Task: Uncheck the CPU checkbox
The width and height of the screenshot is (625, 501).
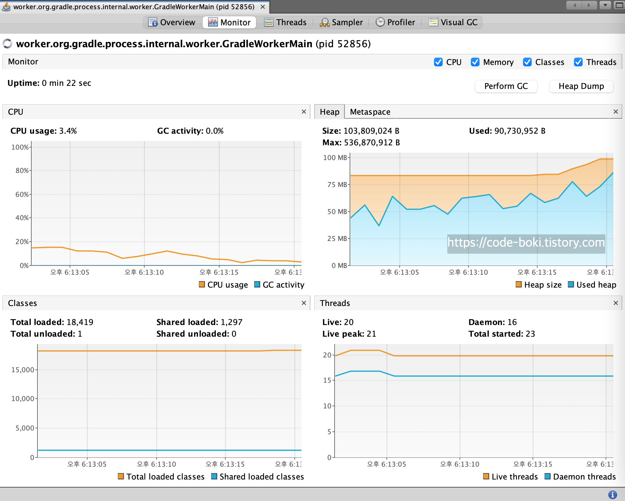Action: 438,62
